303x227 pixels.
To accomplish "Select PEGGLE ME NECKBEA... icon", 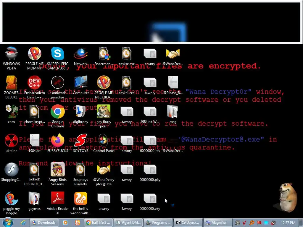I will pos(104,87).
